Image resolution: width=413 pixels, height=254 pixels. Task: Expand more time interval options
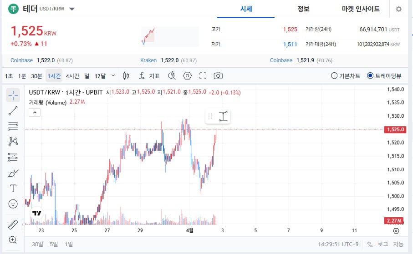(113, 76)
